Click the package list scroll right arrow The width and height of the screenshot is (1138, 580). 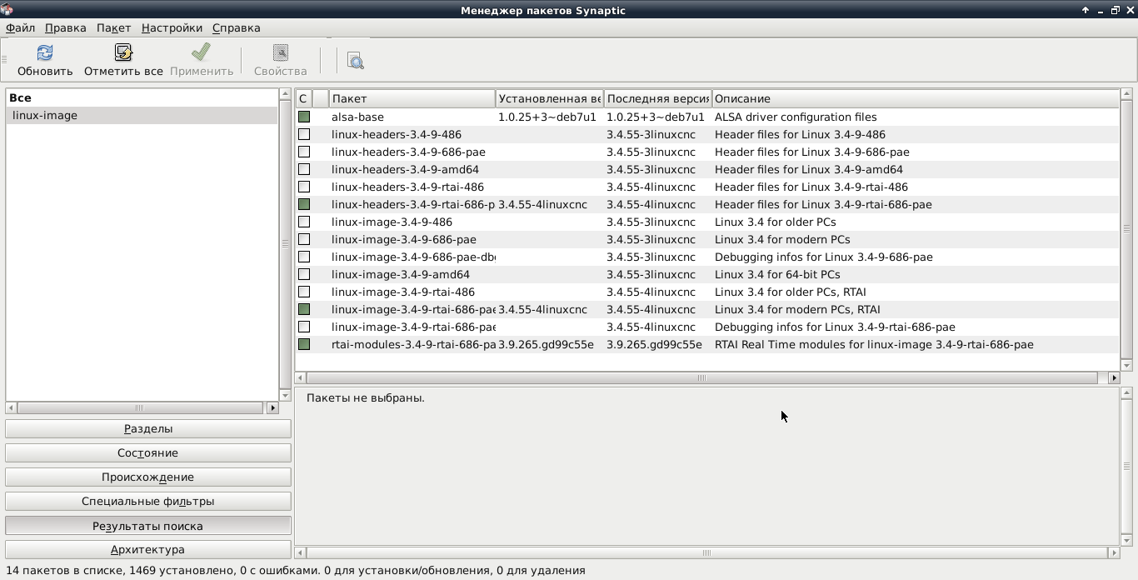[x=1114, y=377]
